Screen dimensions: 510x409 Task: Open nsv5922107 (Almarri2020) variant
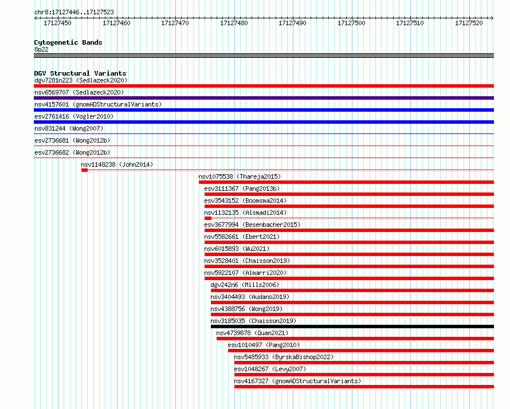click(x=245, y=273)
